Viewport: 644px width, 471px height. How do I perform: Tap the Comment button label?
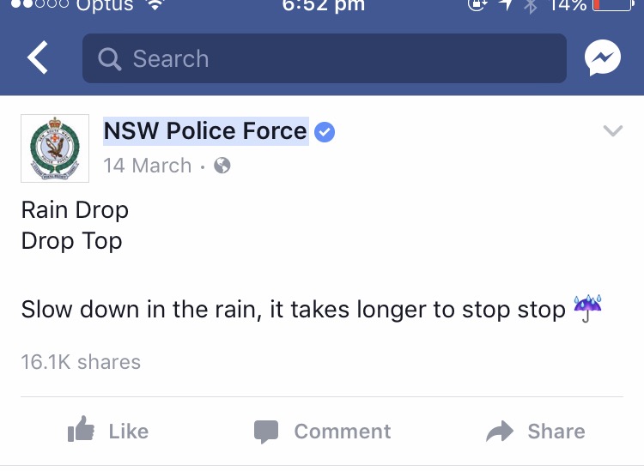[343, 432]
